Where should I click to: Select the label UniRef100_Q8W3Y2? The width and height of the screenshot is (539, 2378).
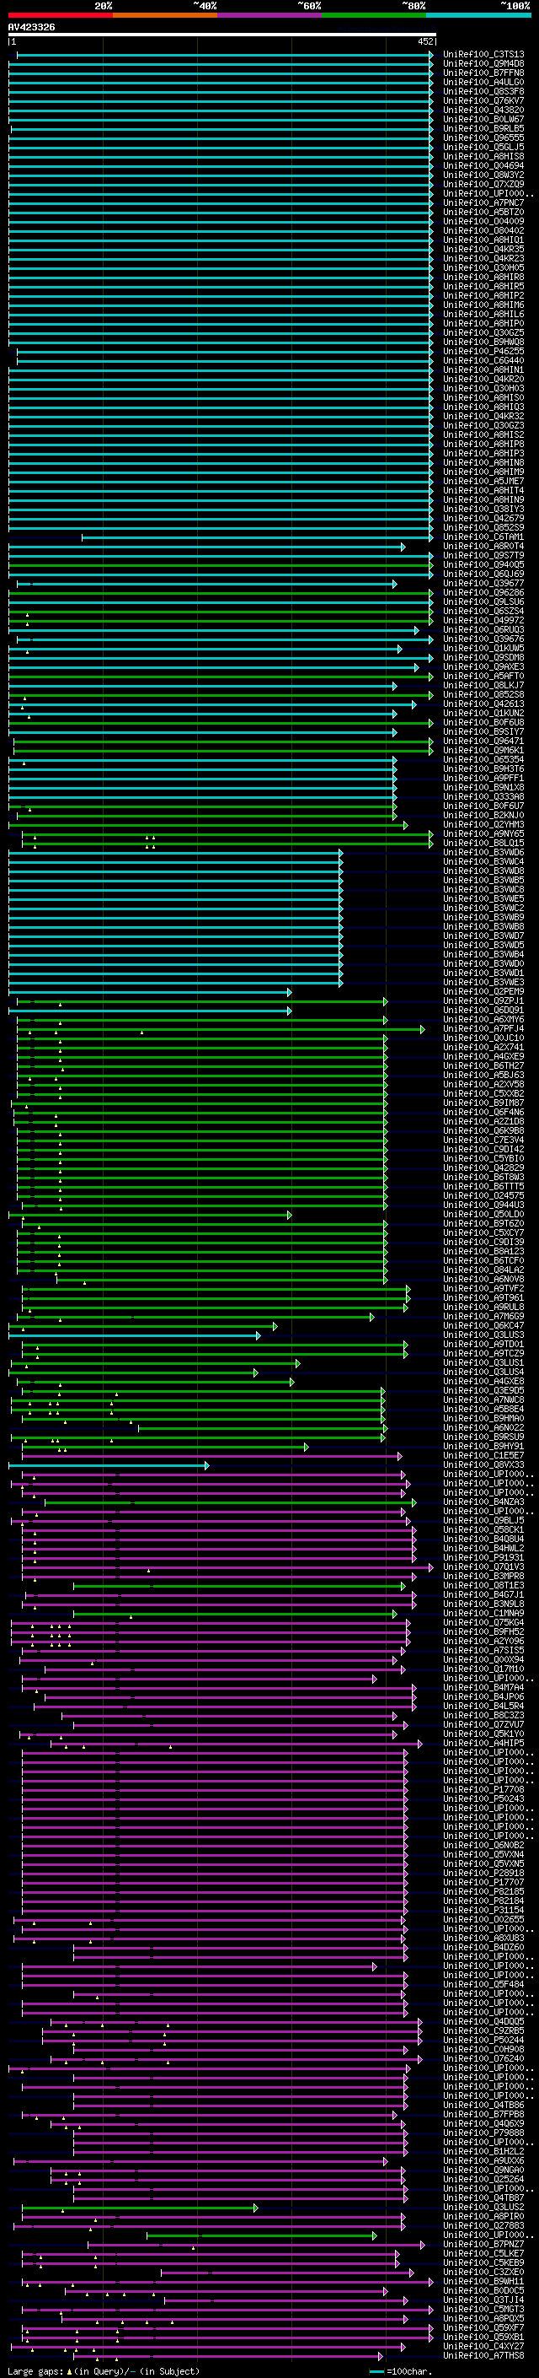click(x=483, y=175)
